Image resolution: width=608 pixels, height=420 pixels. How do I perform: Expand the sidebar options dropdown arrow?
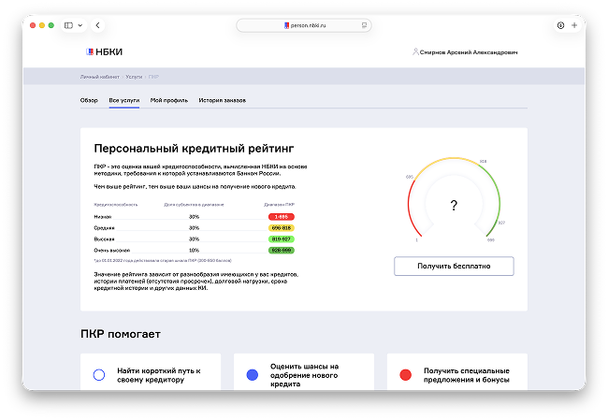80,25
